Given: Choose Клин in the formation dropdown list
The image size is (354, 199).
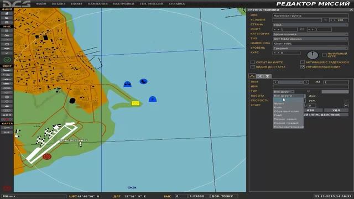Looking at the screenshot, I should tap(288, 107).
